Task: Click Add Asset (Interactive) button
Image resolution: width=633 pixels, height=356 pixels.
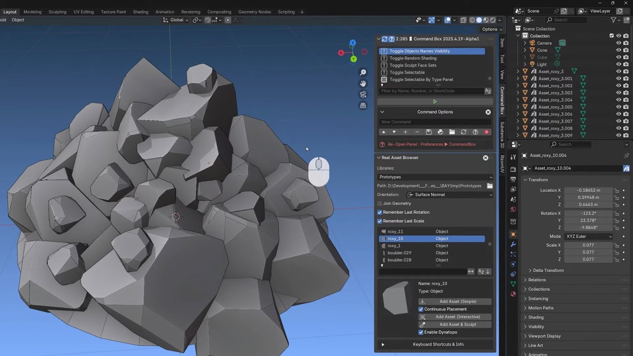Action: point(455,316)
